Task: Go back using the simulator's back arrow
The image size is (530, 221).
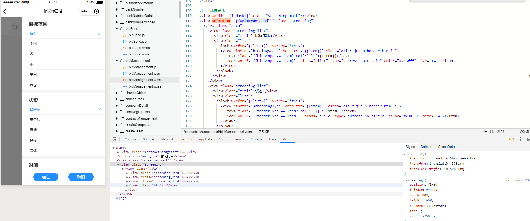Action: [x=5, y=11]
